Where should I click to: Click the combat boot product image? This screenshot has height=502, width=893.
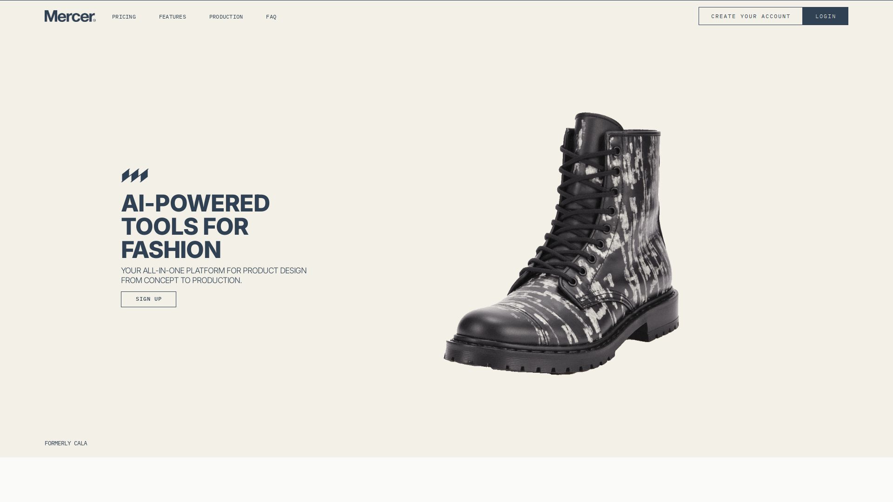[x=561, y=244]
